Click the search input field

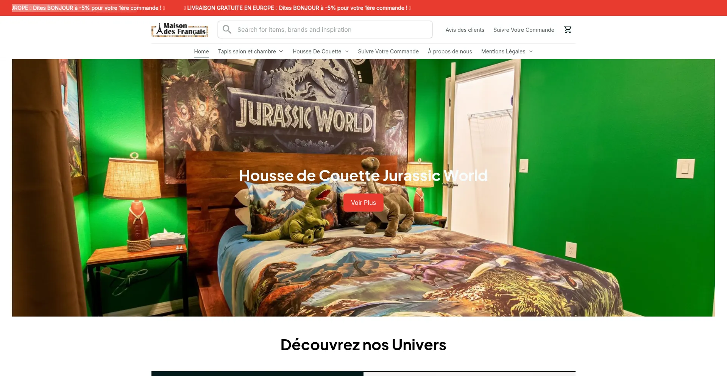point(325,29)
